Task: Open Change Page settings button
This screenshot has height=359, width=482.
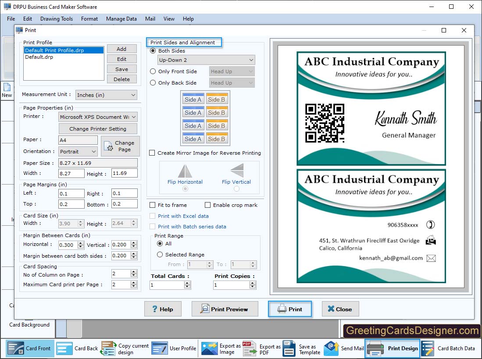Action: point(121,146)
